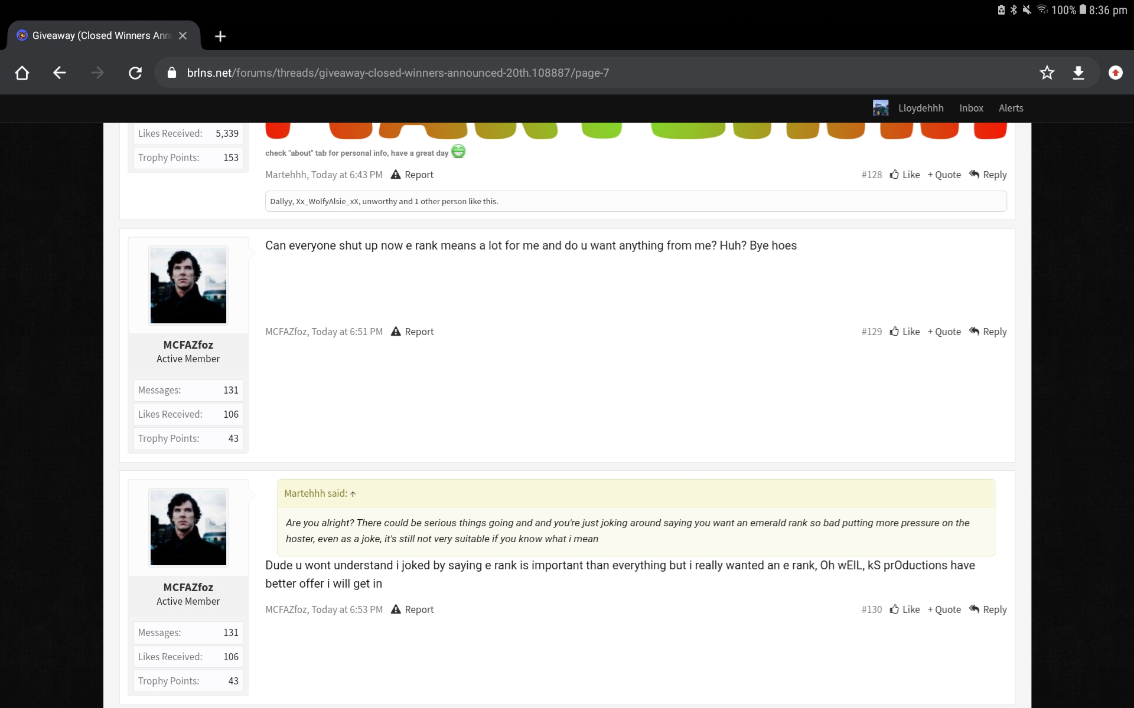
Task: Open Dallyy profile from likes list
Action: tap(281, 201)
